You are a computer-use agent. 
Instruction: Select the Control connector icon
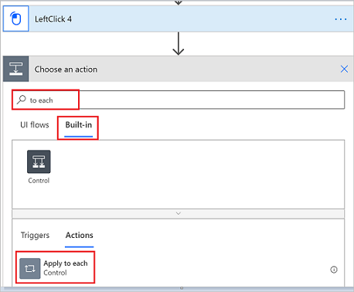pos(39,161)
